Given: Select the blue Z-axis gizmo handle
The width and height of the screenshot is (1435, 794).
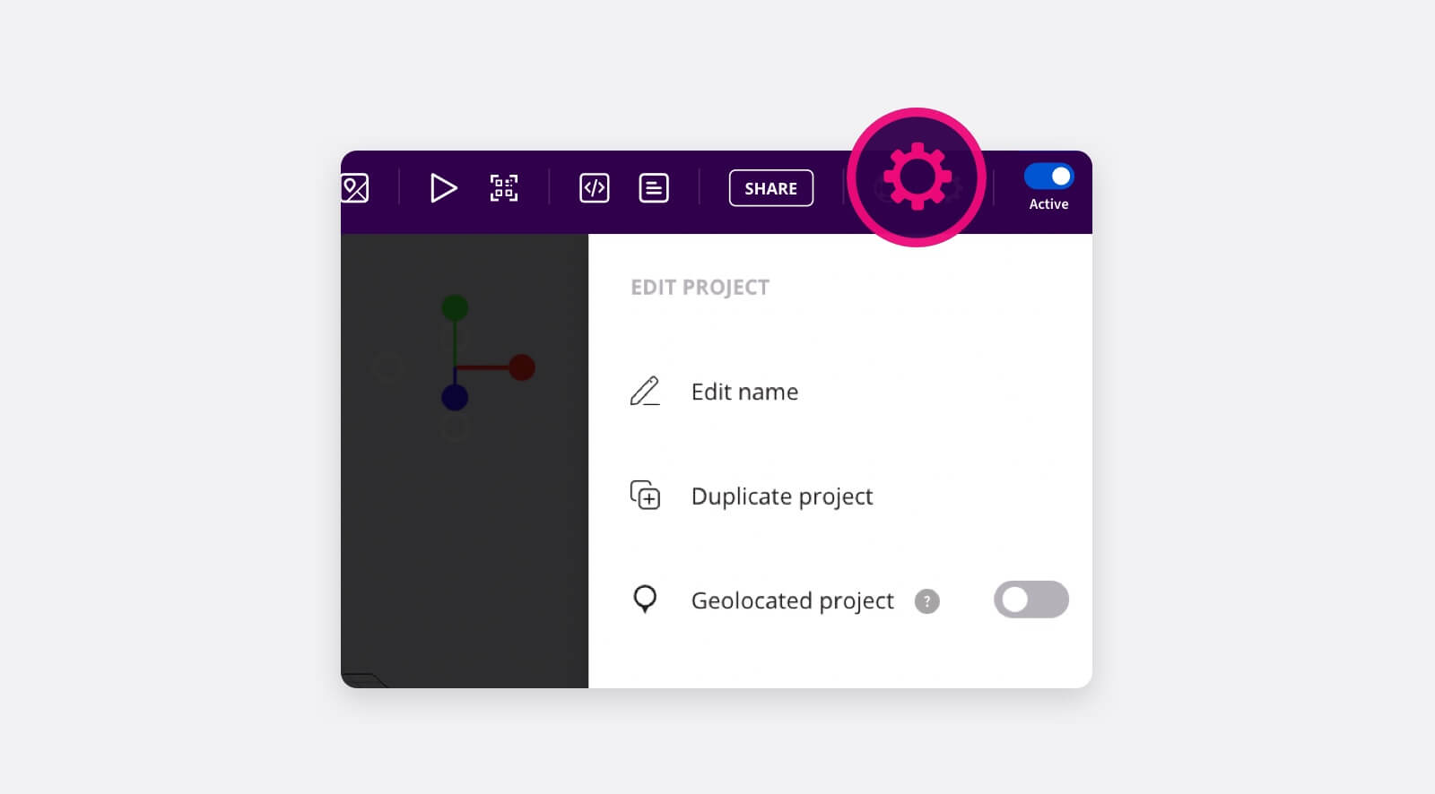Looking at the screenshot, I should pyautogui.click(x=455, y=397).
